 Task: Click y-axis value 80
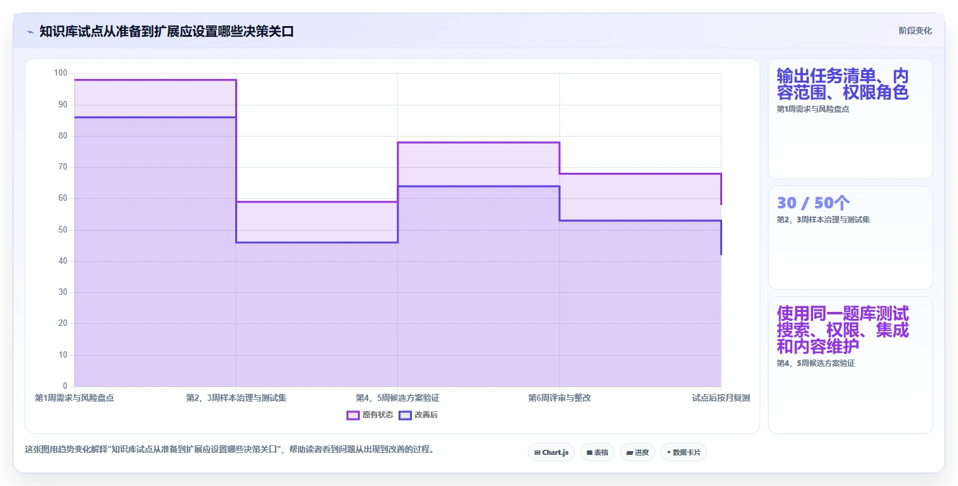click(x=62, y=135)
